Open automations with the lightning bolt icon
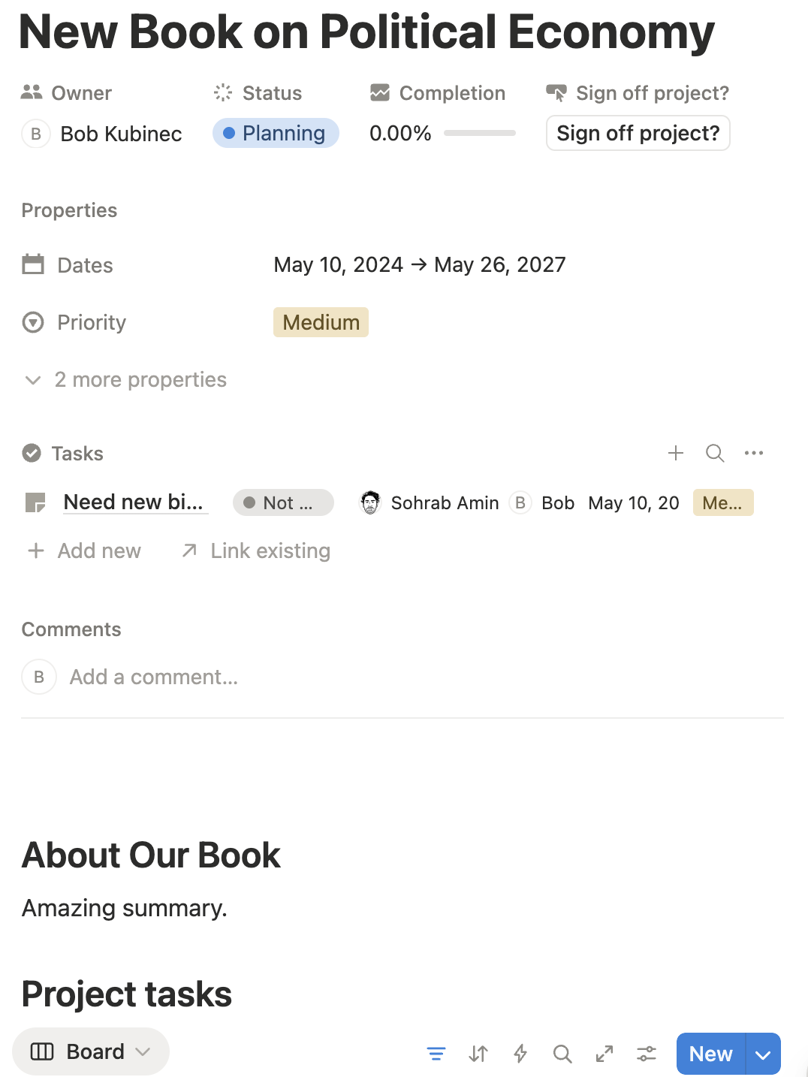Viewport: 808px width, 1077px height. tap(520, 1054)
